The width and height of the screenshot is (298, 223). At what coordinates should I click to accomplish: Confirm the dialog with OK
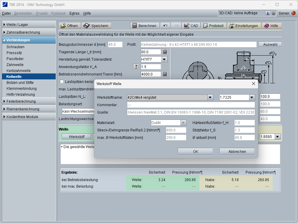point(195,151)
